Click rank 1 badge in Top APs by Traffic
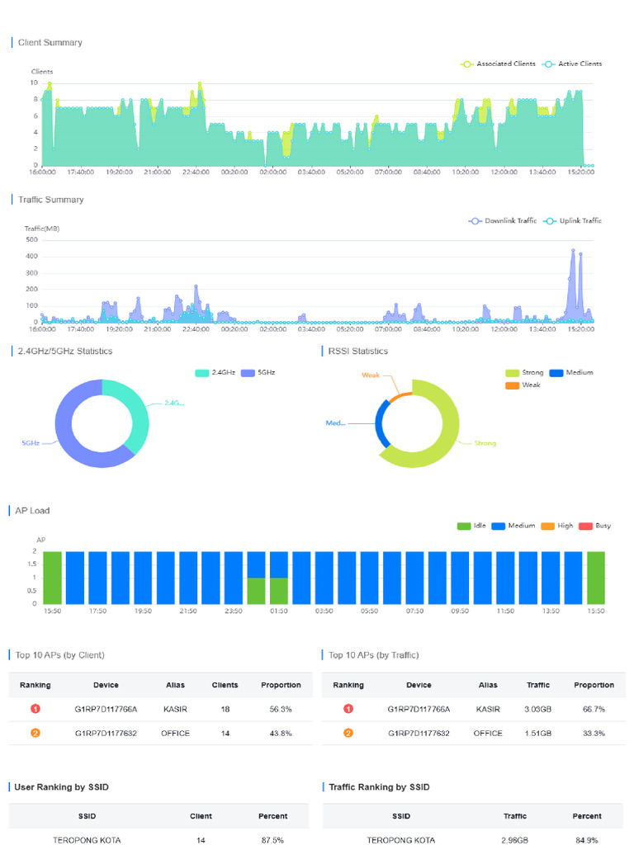 [348, 709]
